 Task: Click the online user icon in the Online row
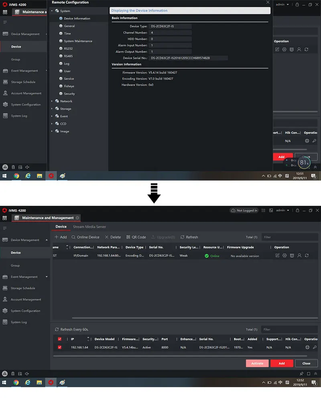299,256
